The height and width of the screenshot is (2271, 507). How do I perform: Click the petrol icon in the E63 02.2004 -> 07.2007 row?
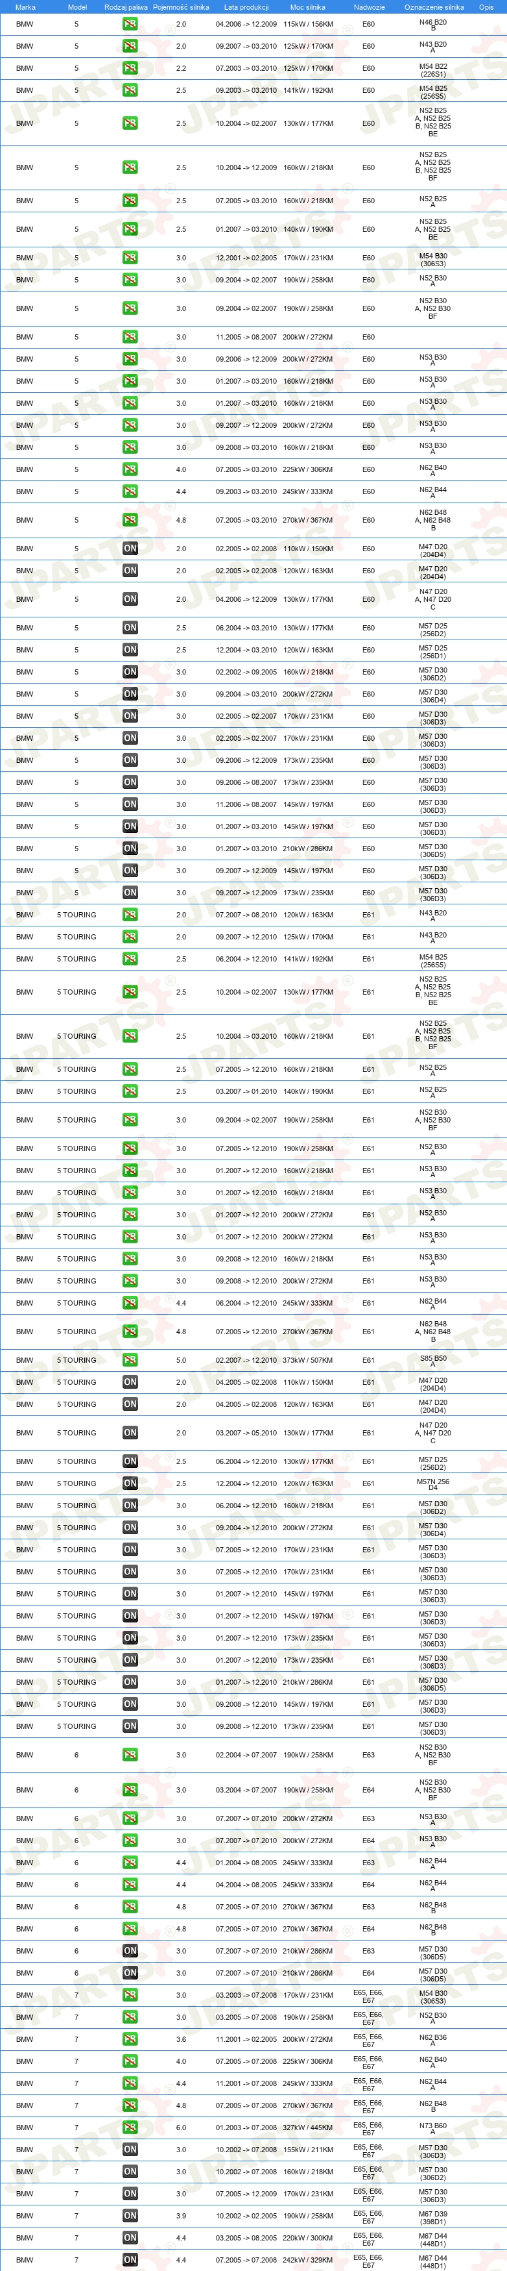click(x=130, y=1754)
